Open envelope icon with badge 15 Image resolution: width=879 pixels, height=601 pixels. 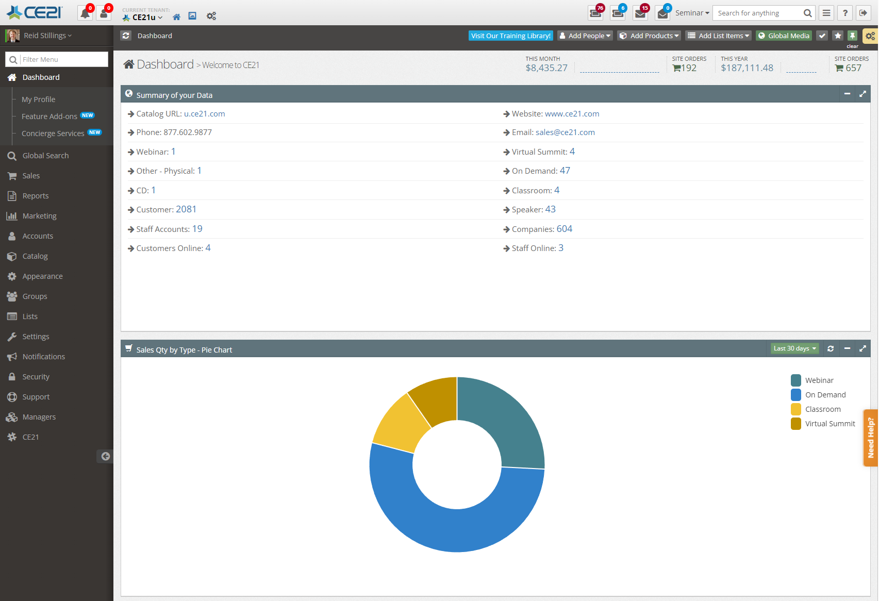click(x=640, y=13)
